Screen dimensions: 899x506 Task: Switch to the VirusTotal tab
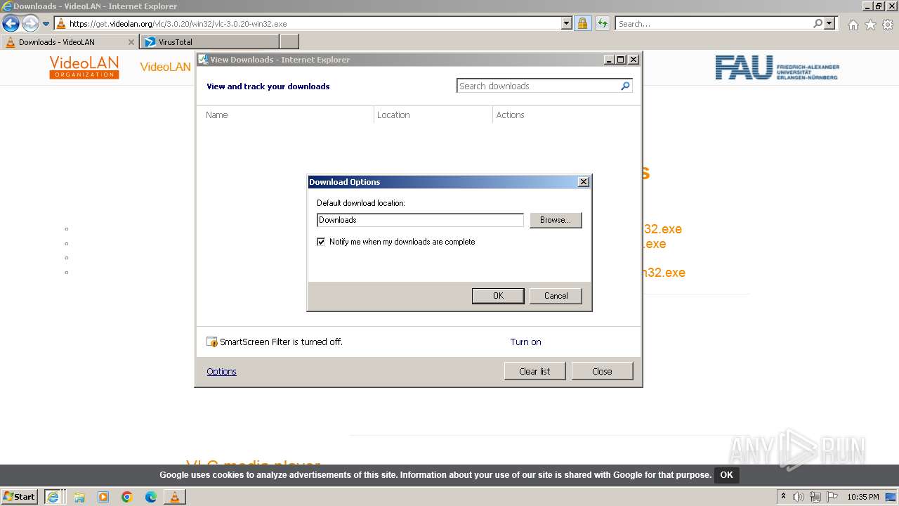click(209, 42)
